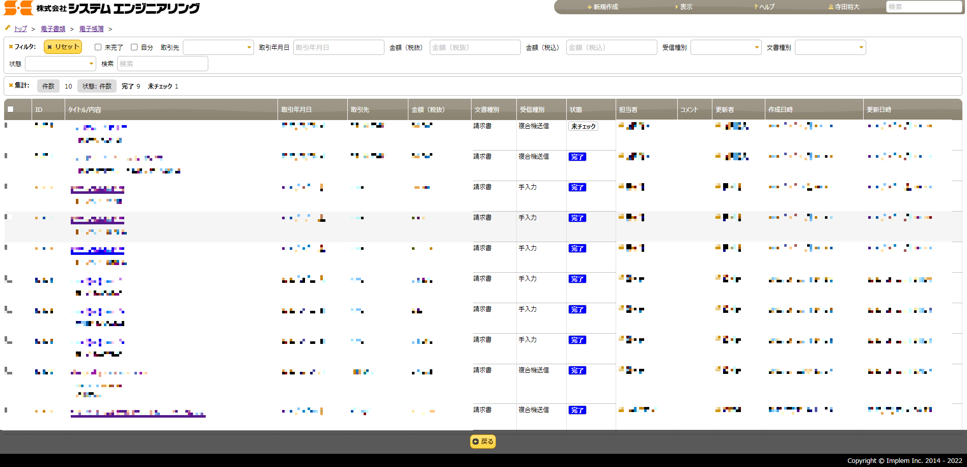Click the リセット filter button
The height and width of the screenshot is (467, 967).
click(x=63, y=47)
